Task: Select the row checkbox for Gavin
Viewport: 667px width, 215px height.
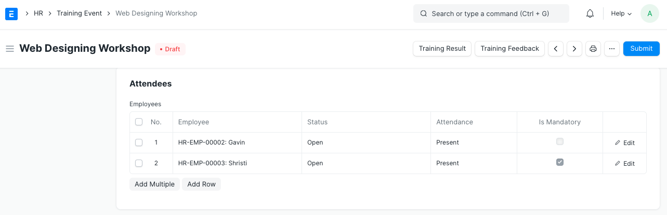Action: (139, 142)
